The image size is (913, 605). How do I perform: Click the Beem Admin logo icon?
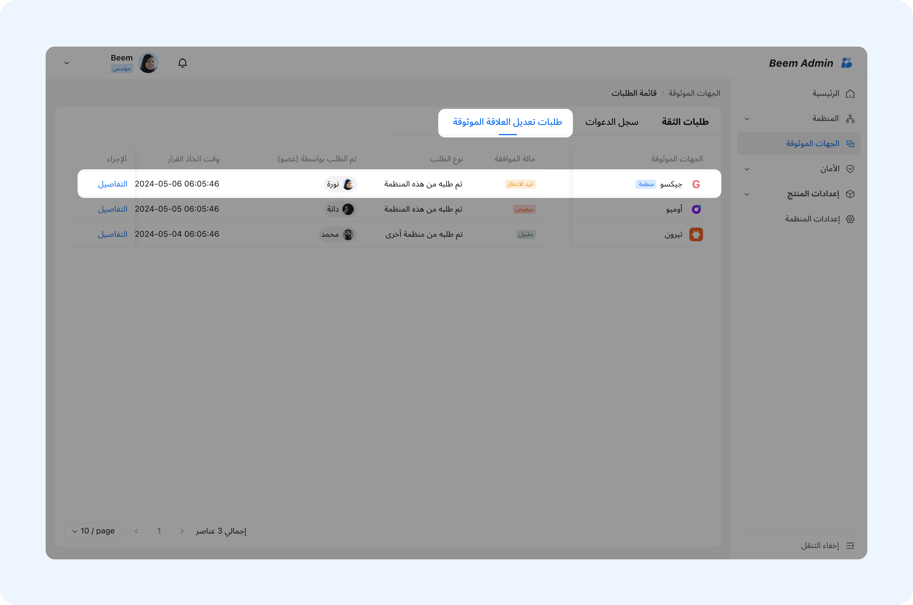click(x=846, y=63)
